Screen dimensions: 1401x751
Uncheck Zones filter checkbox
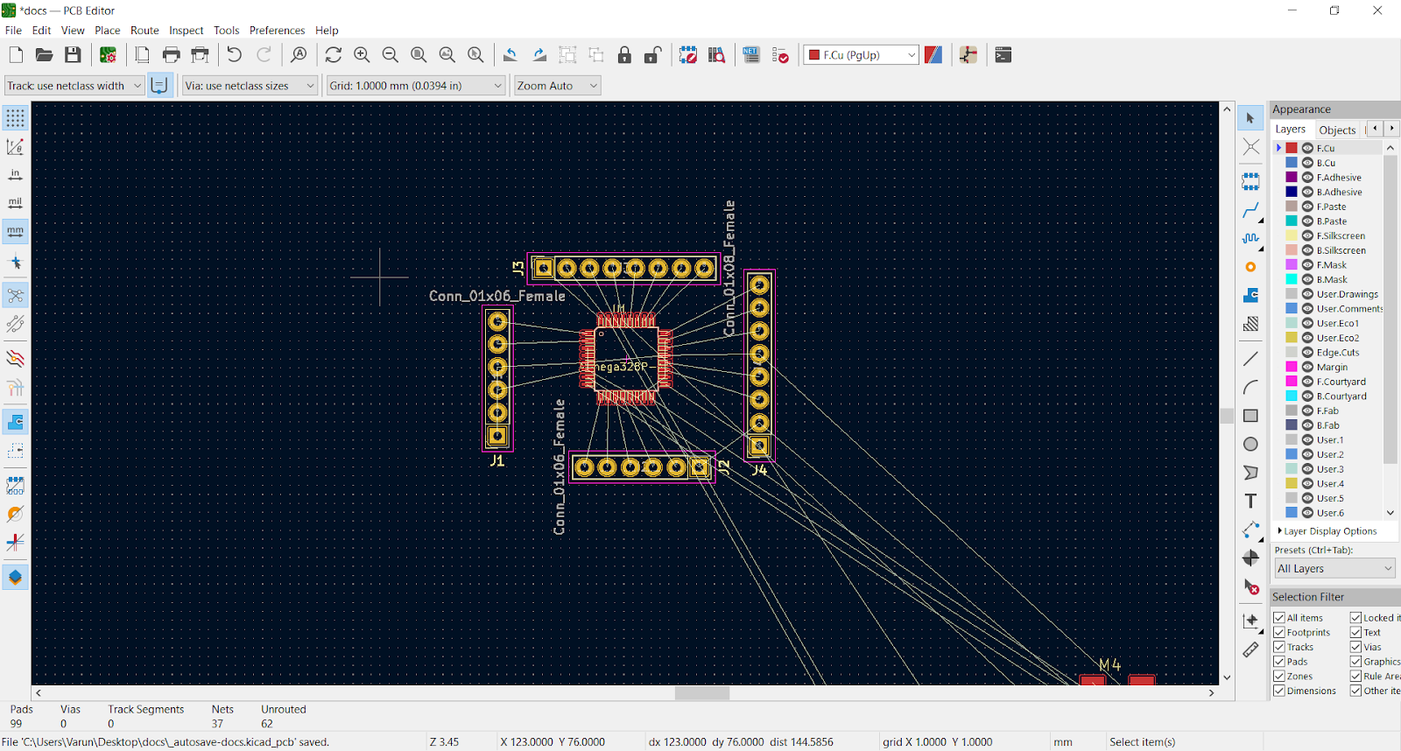click(1279, 677)
